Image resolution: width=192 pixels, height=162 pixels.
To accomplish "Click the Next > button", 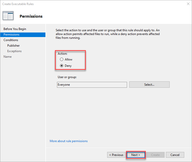I will [136, 155].
